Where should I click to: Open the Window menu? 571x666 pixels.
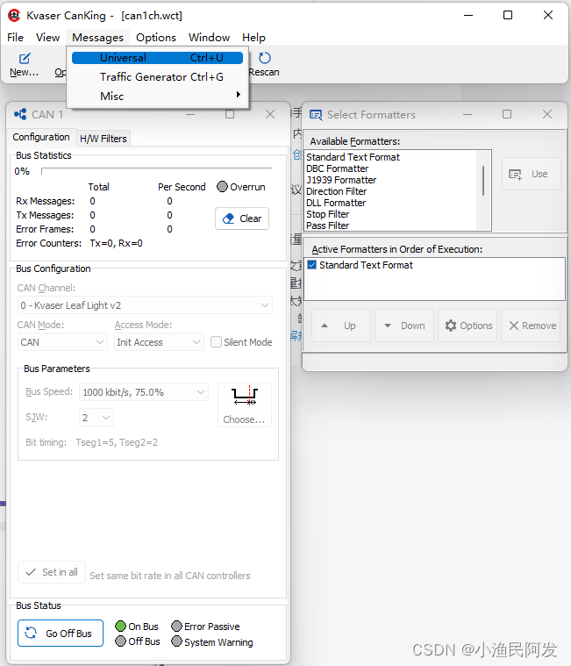tap(209, 38)
